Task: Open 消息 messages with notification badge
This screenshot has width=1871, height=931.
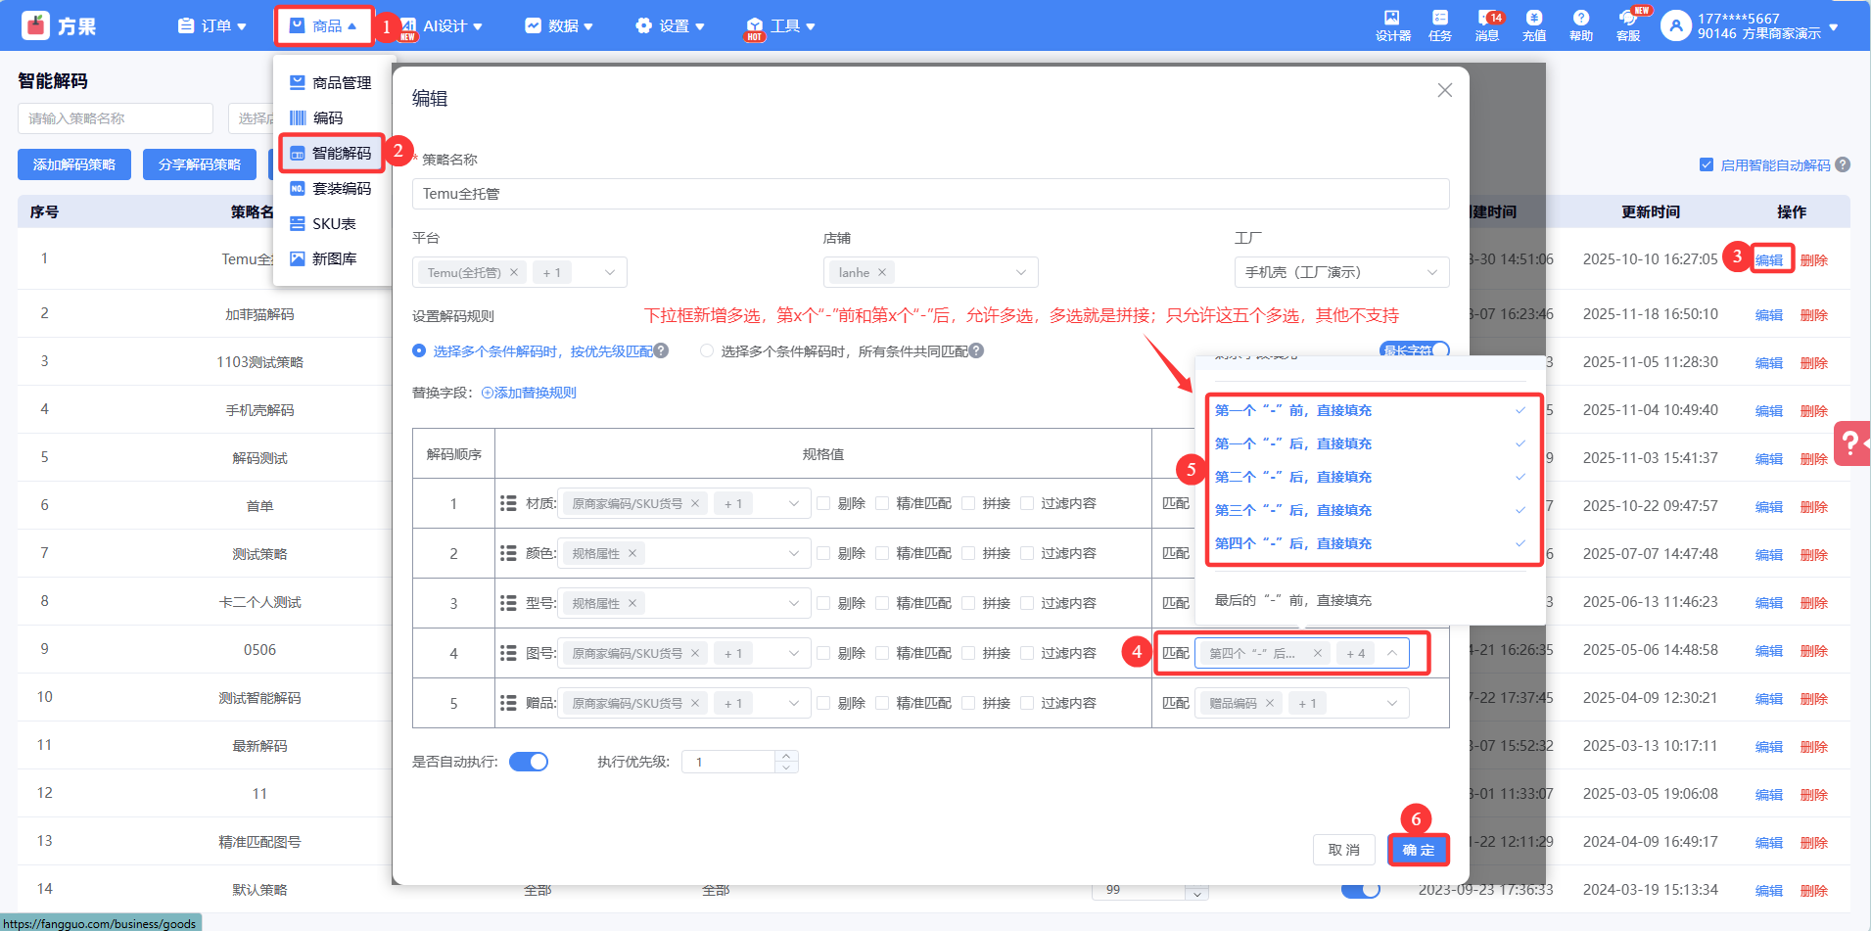Action: pos(1487,25)
